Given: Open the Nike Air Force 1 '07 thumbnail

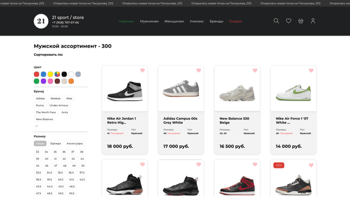Looking at the screenshot, I should [293, 89].
